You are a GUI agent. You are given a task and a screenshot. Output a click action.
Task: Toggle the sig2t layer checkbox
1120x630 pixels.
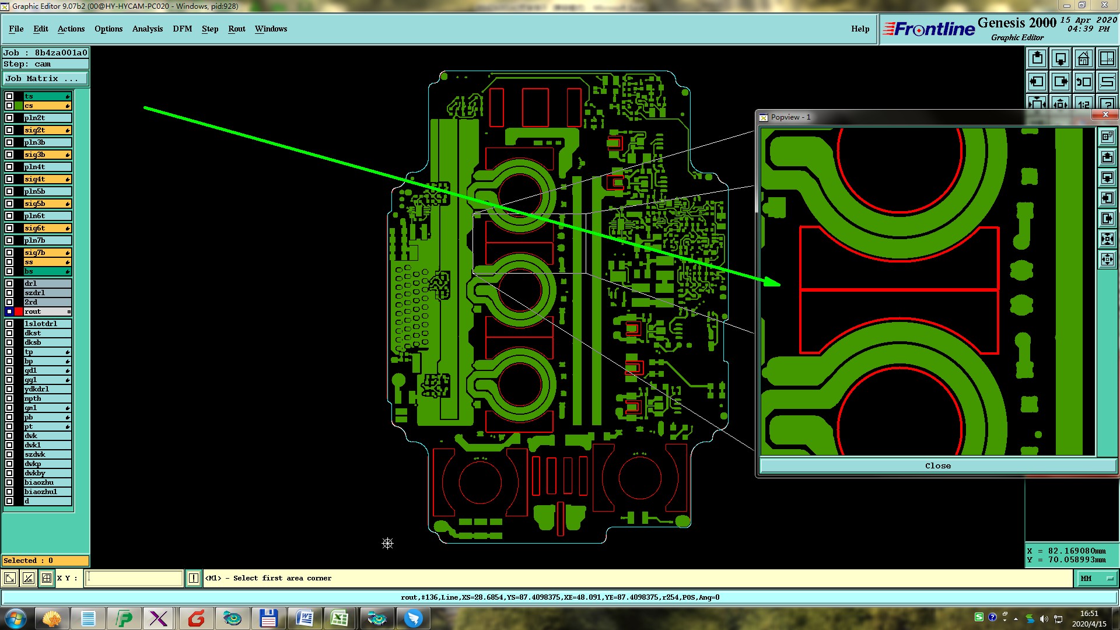(9, 130)
